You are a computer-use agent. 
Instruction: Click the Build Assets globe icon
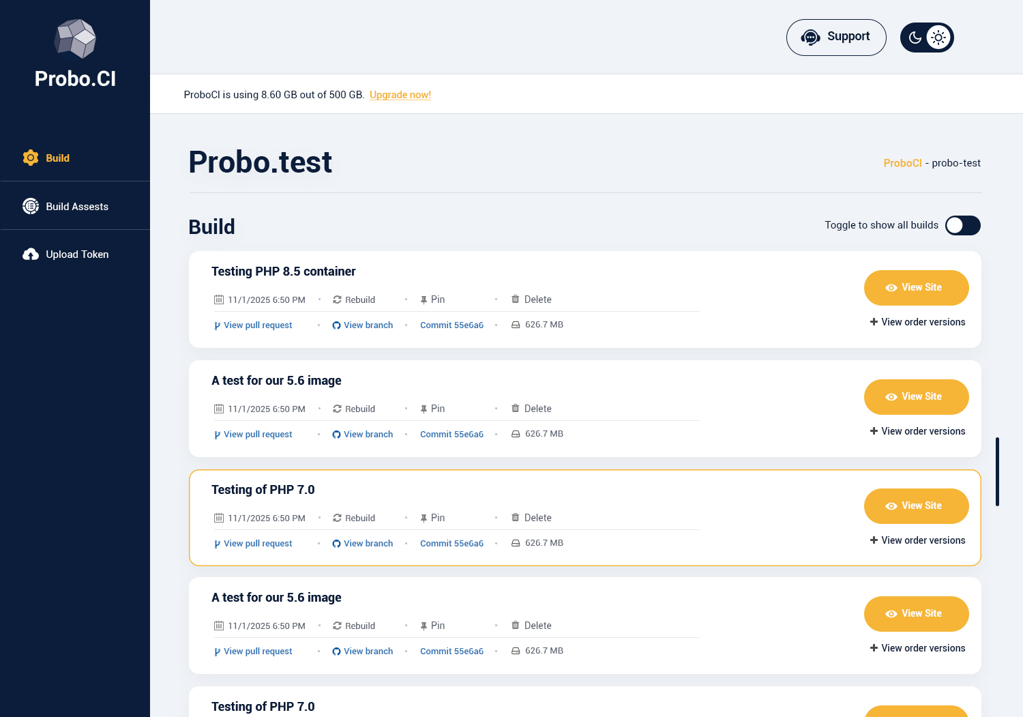[31, 206]
